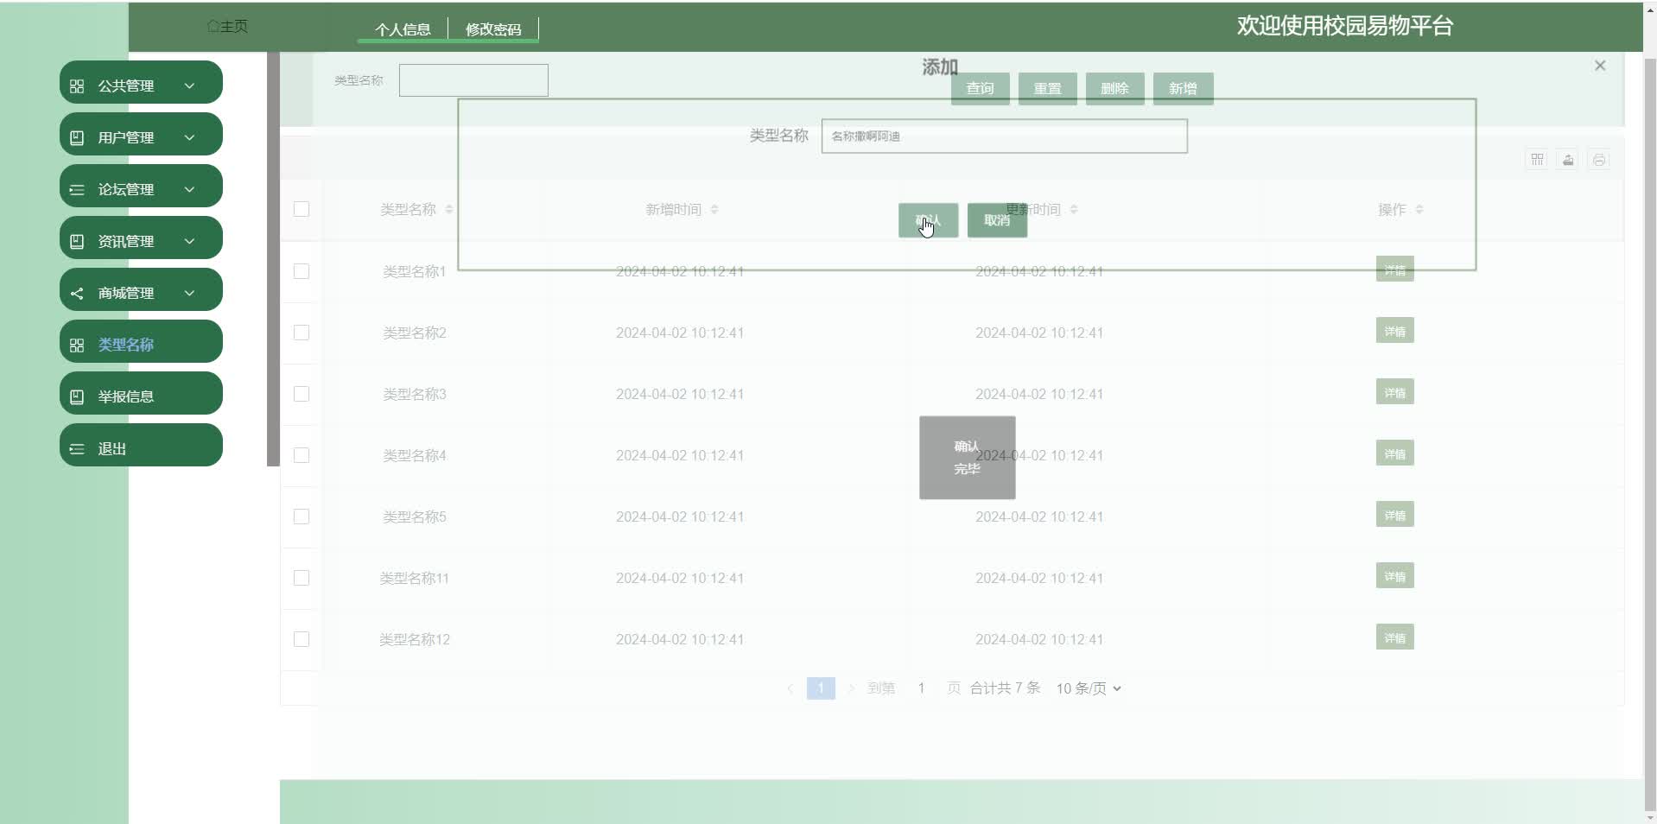Screen dimensions: 1657x824
Task: Sort by 类型名称 column arrows
Action: click(449, 210)
